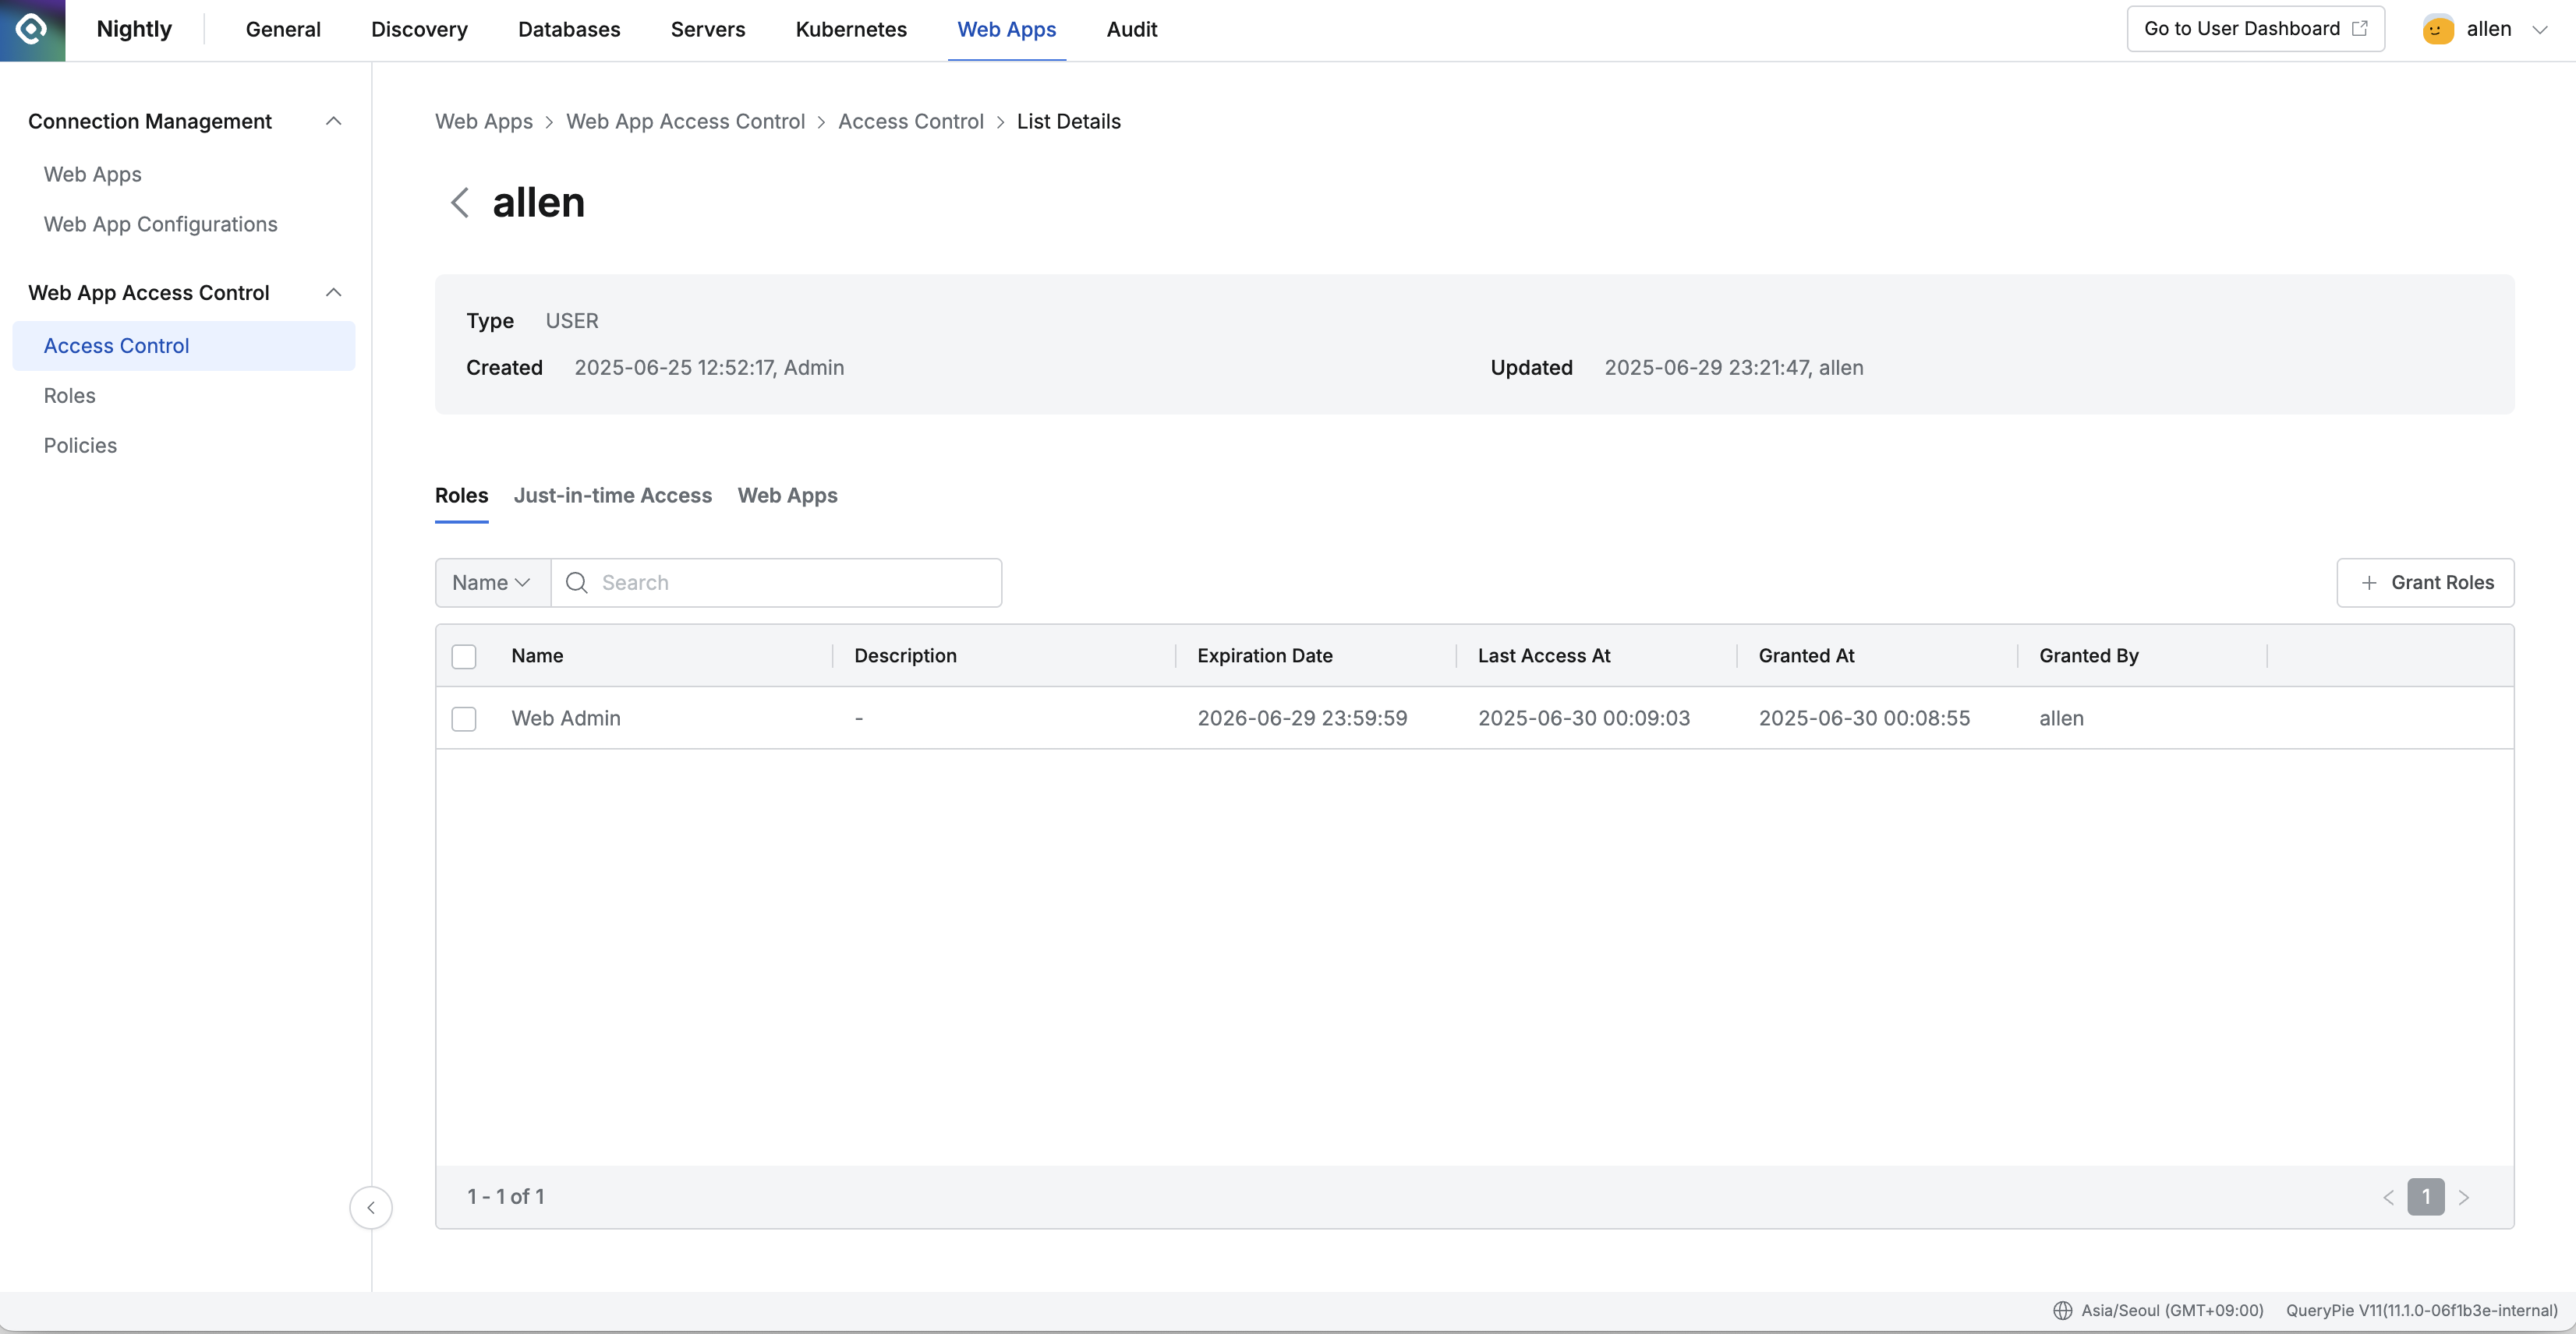Go to previous page arrow in pagination
Viewport: 2576px width, 1334px height.
click(2388, 1197)
